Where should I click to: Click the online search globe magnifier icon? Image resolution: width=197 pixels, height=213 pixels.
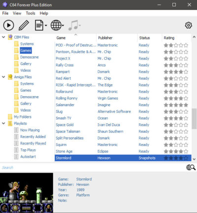(191, 168)
